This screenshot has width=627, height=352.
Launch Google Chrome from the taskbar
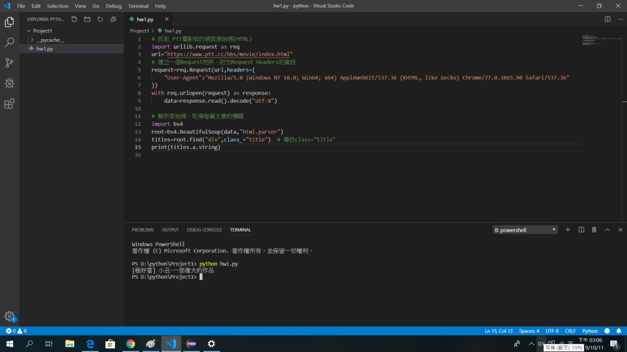click(130, 343)
